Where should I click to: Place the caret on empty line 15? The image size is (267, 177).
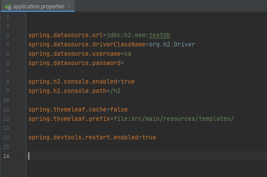pos(146,147)
